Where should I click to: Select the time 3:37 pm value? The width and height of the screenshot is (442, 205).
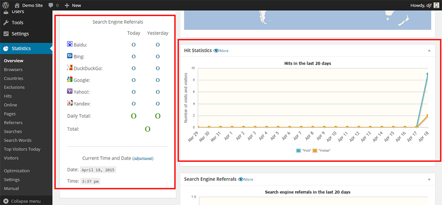(x=90, y=181)
